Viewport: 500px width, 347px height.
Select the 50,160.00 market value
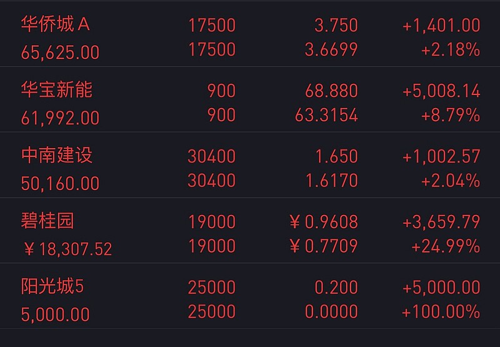point(60,184)
